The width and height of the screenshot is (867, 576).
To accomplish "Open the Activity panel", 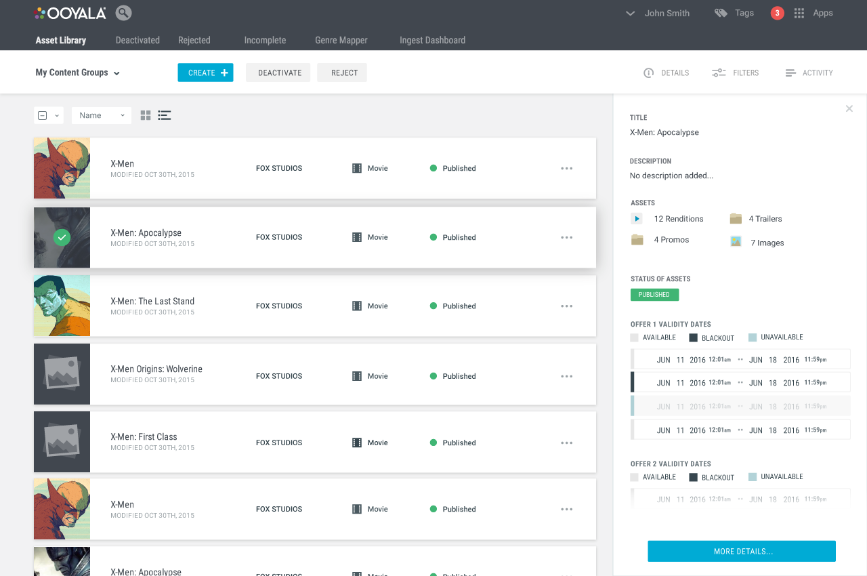I will tap(809, 73).
